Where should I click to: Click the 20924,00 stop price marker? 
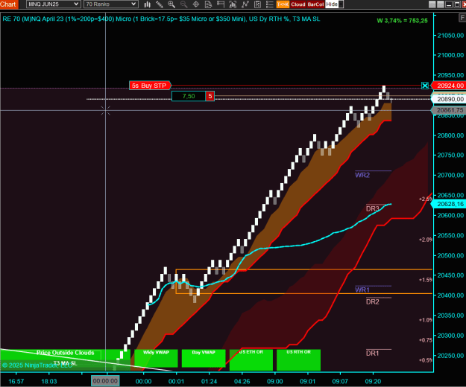tap(448, 86)
